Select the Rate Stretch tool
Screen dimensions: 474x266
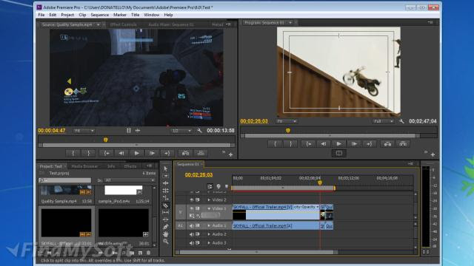(x=166, y=198)
